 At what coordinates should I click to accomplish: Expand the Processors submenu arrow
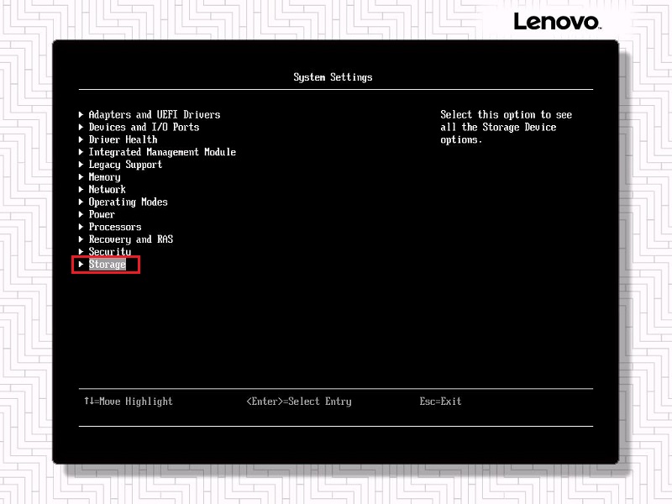point(81,227)
